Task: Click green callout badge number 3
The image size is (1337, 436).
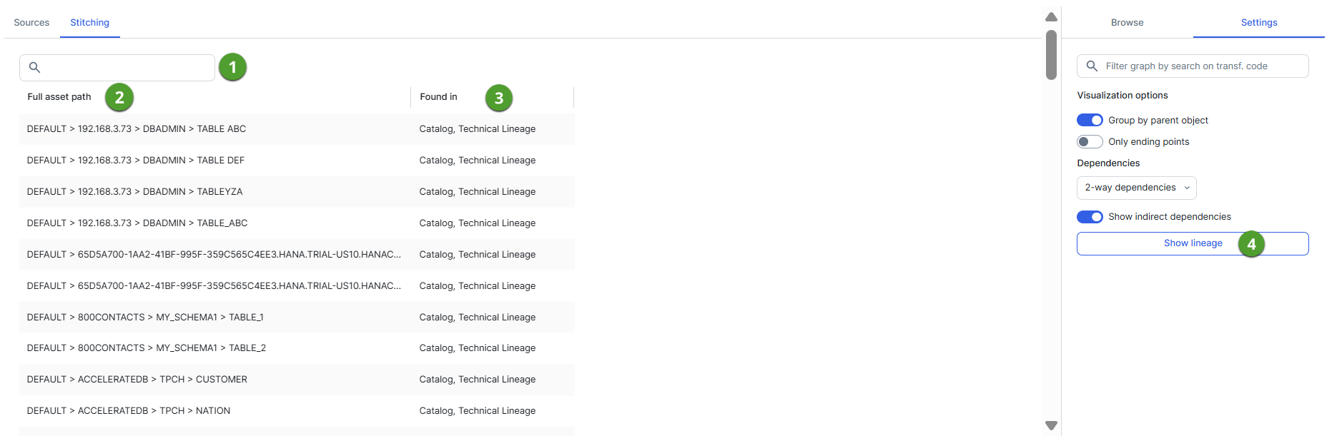Action: (499, 98)
